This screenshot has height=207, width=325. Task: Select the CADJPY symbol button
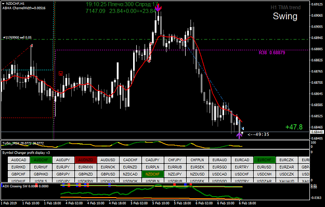point(152,160)
